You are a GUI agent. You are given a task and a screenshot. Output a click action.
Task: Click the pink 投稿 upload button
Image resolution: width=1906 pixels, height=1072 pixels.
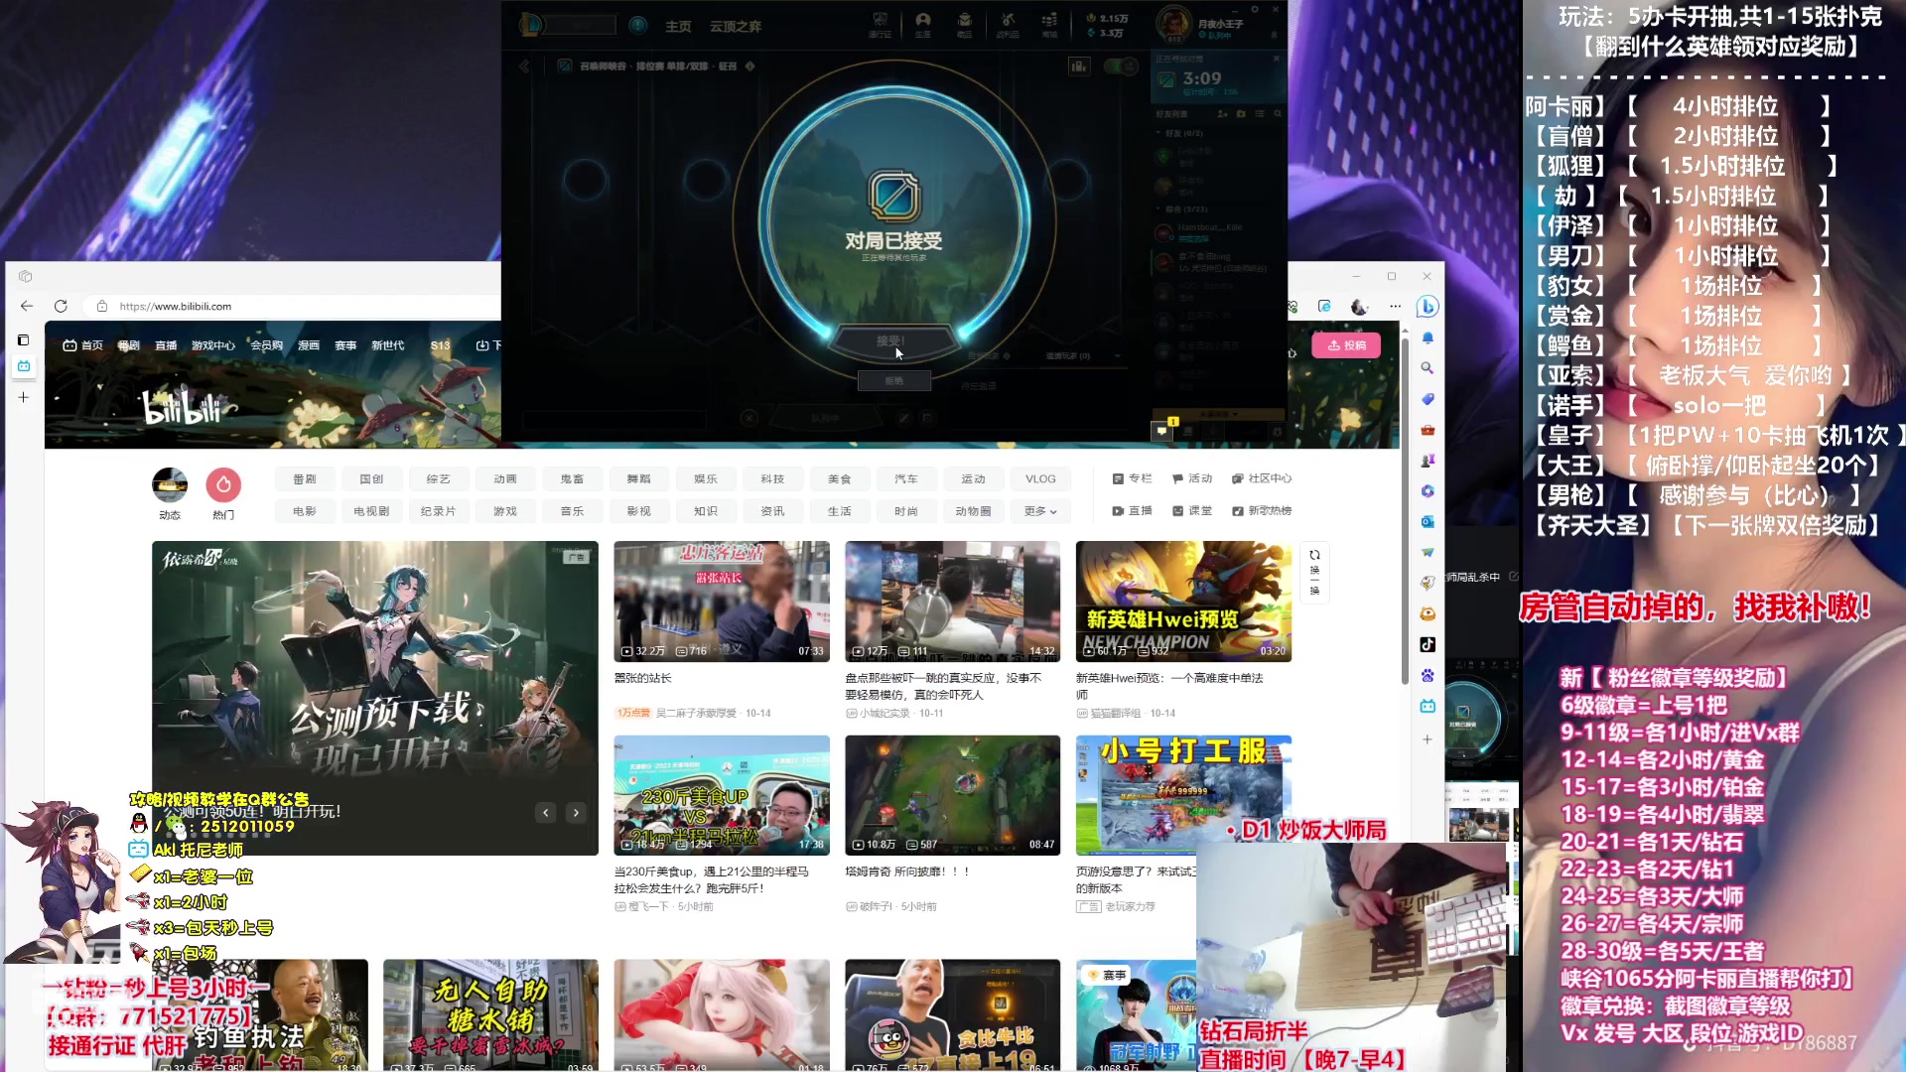click(x=1346, y=345)
